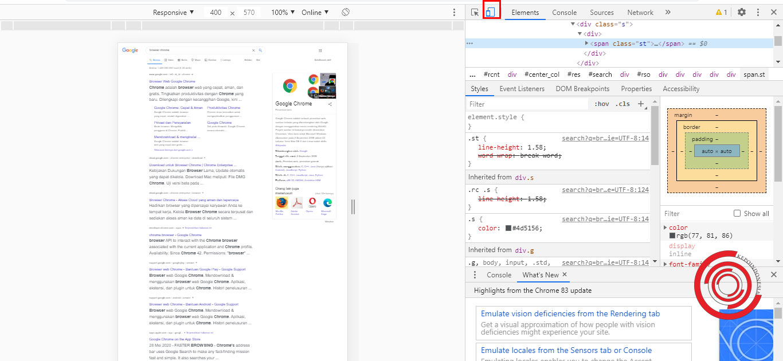This screenshot has height=361, width=783.
Task: Open device toolbar more options menu
Action: point(454,12)
